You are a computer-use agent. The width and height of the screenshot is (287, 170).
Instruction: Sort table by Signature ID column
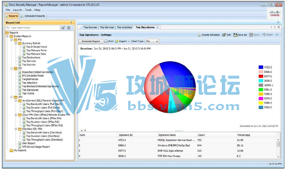click(x=138, y=135)
